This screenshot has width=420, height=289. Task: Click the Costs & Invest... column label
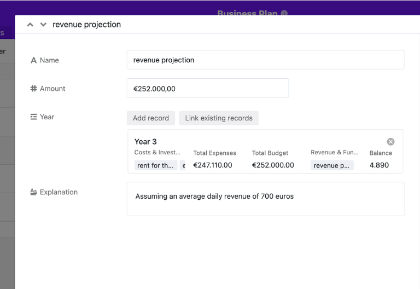tap(157, 152)
